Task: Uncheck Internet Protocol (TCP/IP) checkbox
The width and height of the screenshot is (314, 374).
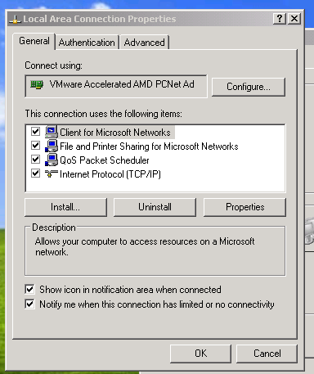Action: (x=35, y=173)
